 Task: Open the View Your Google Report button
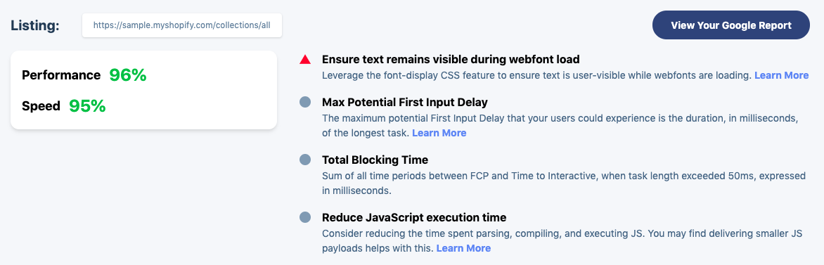pyautogui.click(x=731, y=25)
